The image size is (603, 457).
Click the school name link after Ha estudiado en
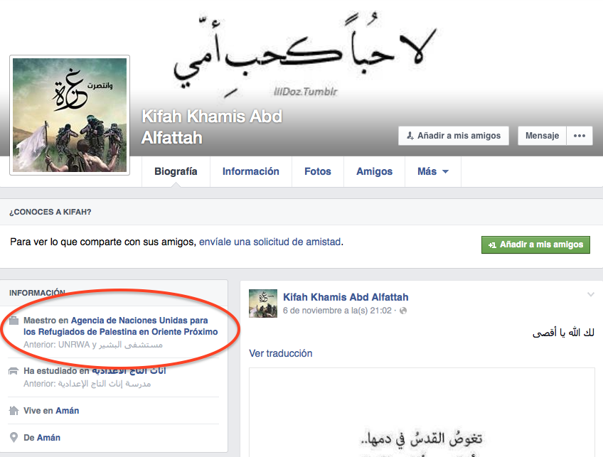click(x=129, y=371)
